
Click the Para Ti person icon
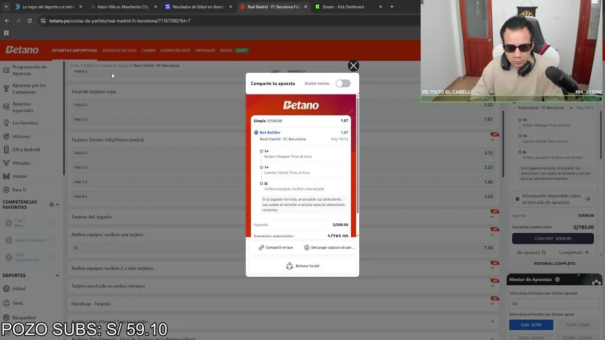pos(6,190)
